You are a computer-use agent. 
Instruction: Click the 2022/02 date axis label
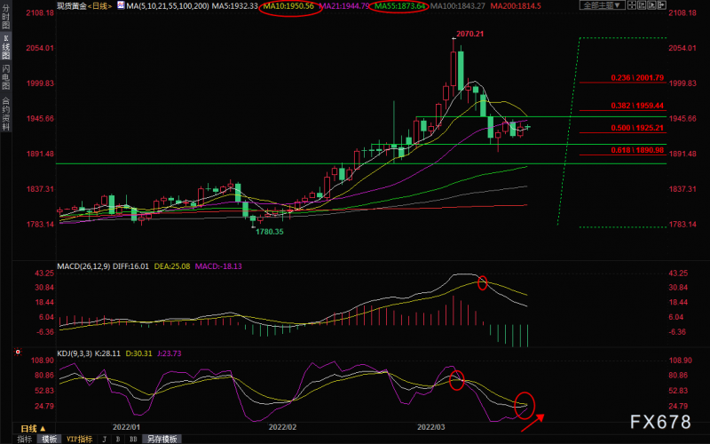282,427
